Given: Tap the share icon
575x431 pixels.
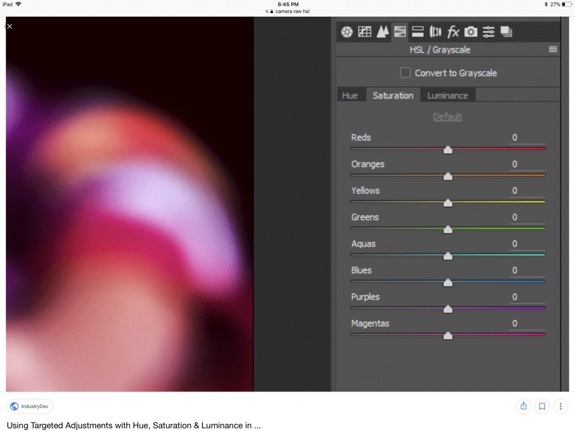Looking at the screenshot, I should coord(523,406).
